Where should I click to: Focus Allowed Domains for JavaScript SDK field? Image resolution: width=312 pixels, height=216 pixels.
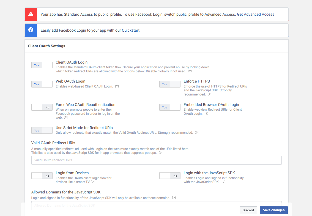coord(156,206)
